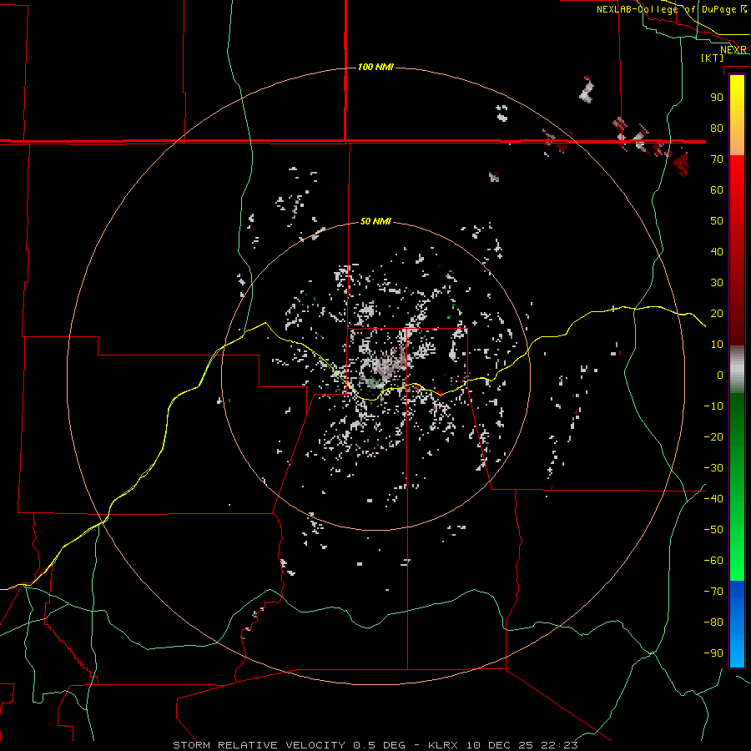Click the 40 value on the color scale
This screenshot has height=751, width=751.
click(x=717, y=251)
